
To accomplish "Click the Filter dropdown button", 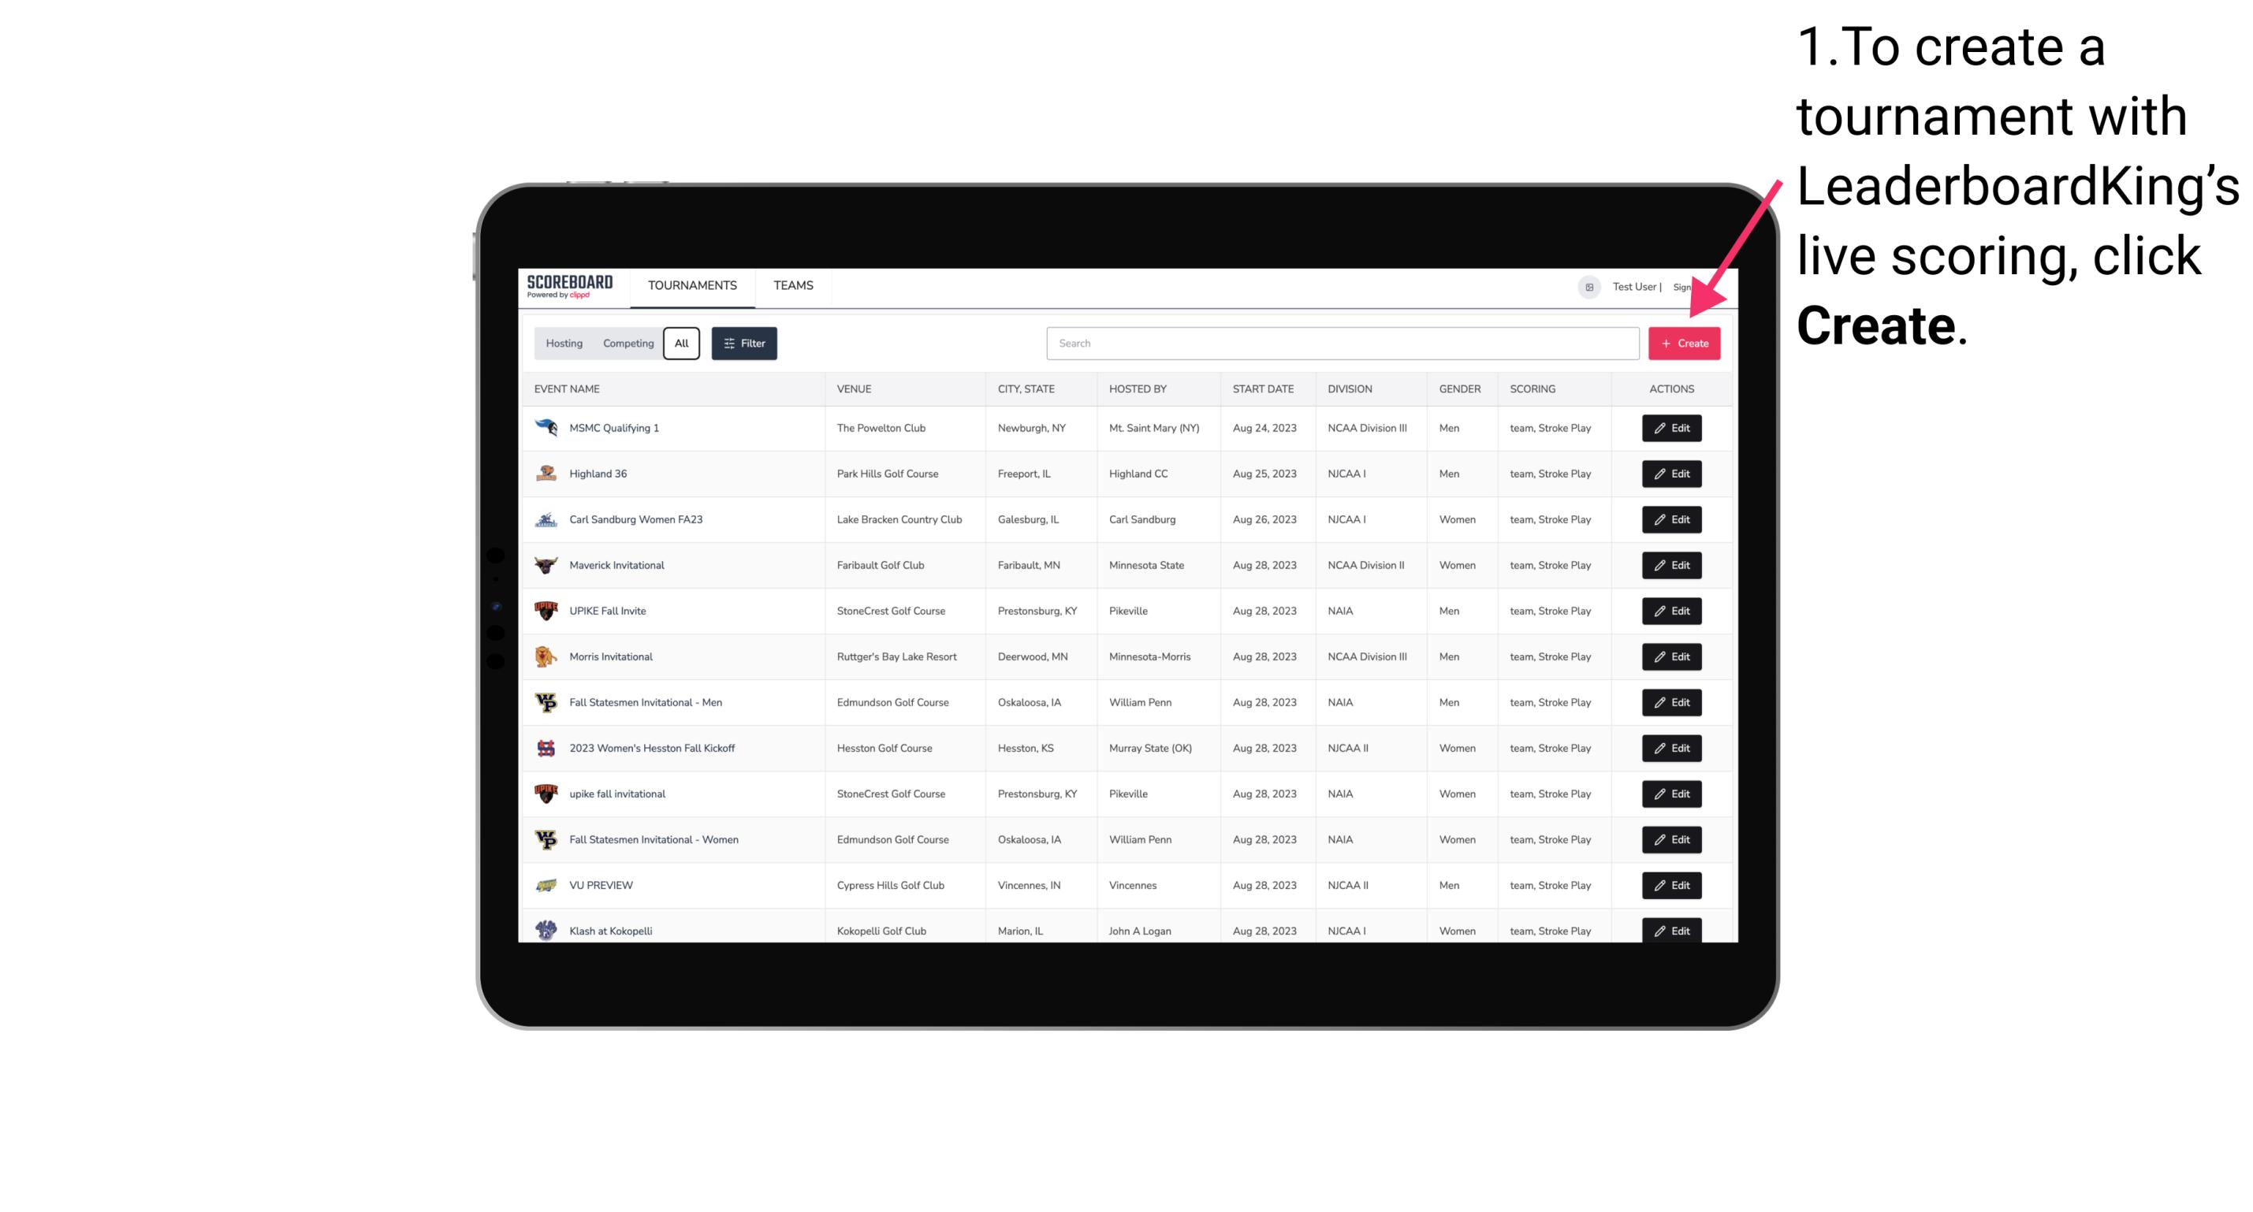I will pos(743,344).
